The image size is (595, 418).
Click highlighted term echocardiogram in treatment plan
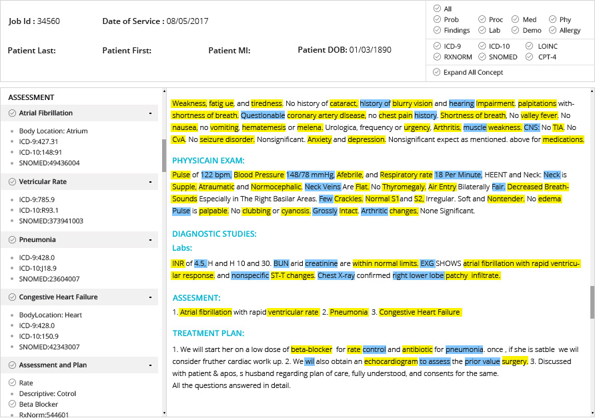point(391,361)
